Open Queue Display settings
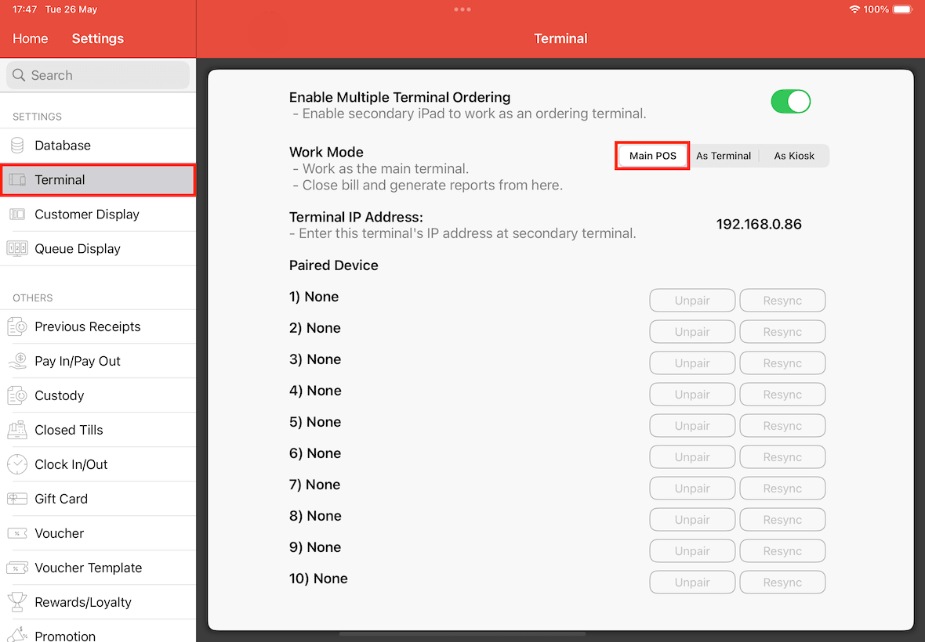Screen dimensions: 925x642 (x=98, y=248)
